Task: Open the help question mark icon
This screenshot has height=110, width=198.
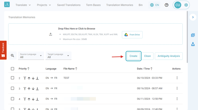Action: pos(166,5)
